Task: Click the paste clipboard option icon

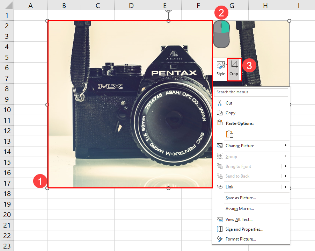Action: [x=230, y=134]
